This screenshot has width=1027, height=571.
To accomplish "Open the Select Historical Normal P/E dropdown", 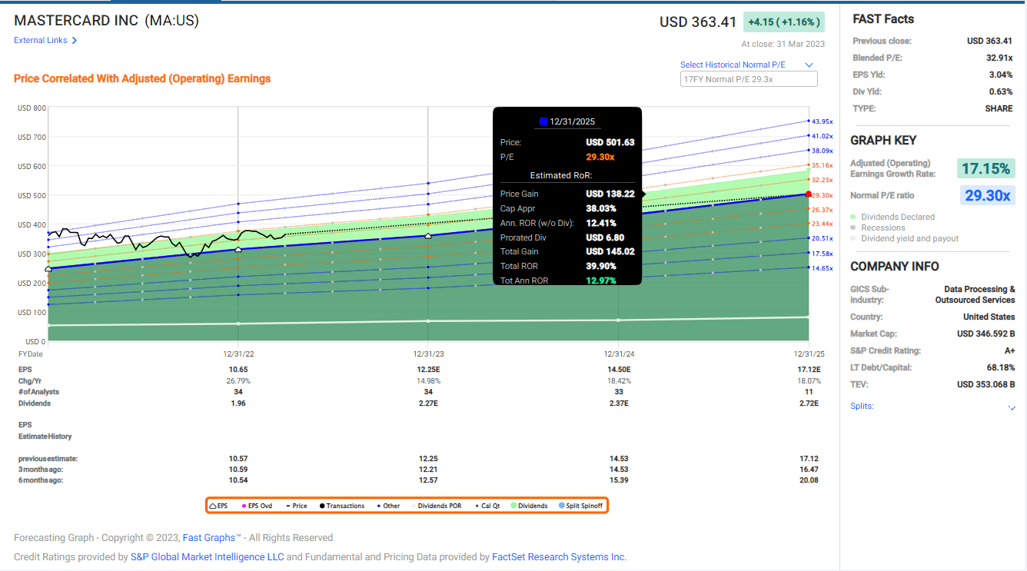I will point(746,65).
